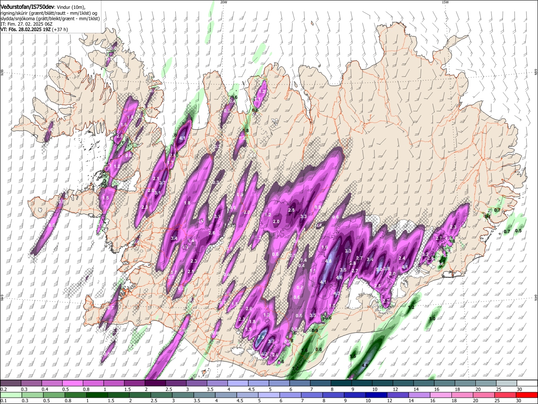This screenshot has height=404, width=538.
Task: Click the deep navy rain swatch starting at 10
Action: click(376, 395)
